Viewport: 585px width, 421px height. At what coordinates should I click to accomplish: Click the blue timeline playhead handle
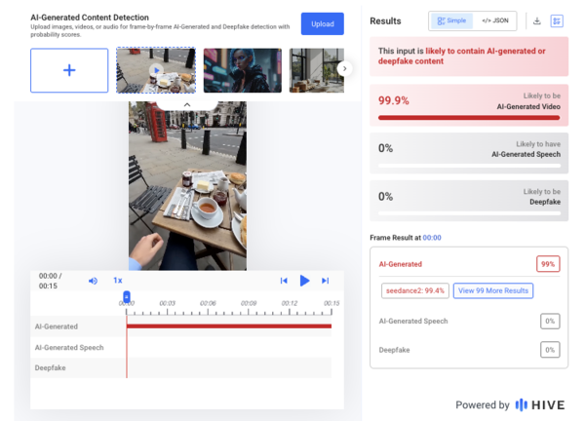[x=127, y=297]
